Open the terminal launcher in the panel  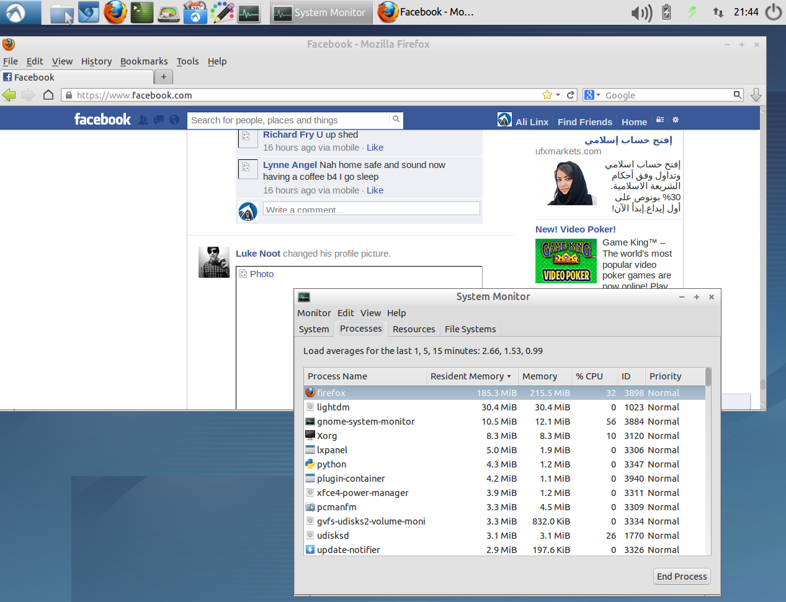pos(142,12)
